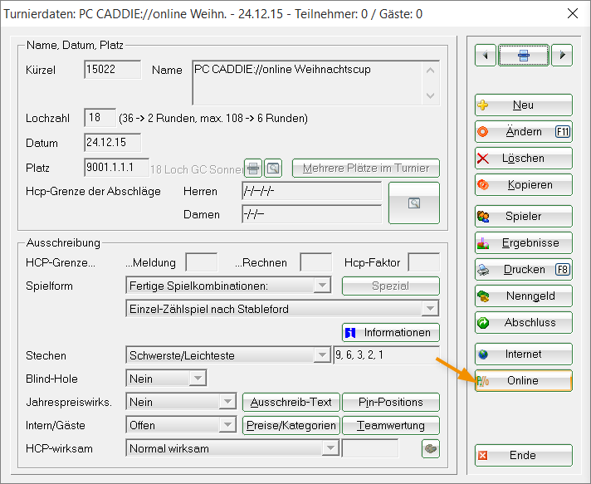591x484 pixels.
Task: Expand Blind-Hole Nein dropdown
Action: click(198, 378)
